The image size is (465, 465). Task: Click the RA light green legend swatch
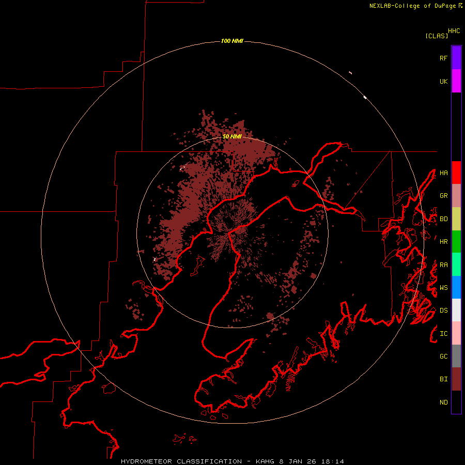point(456,265)
